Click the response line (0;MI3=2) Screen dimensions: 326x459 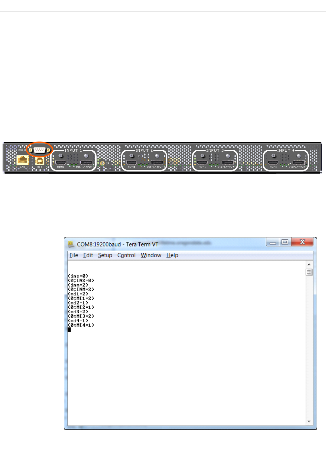click(81, 316)
